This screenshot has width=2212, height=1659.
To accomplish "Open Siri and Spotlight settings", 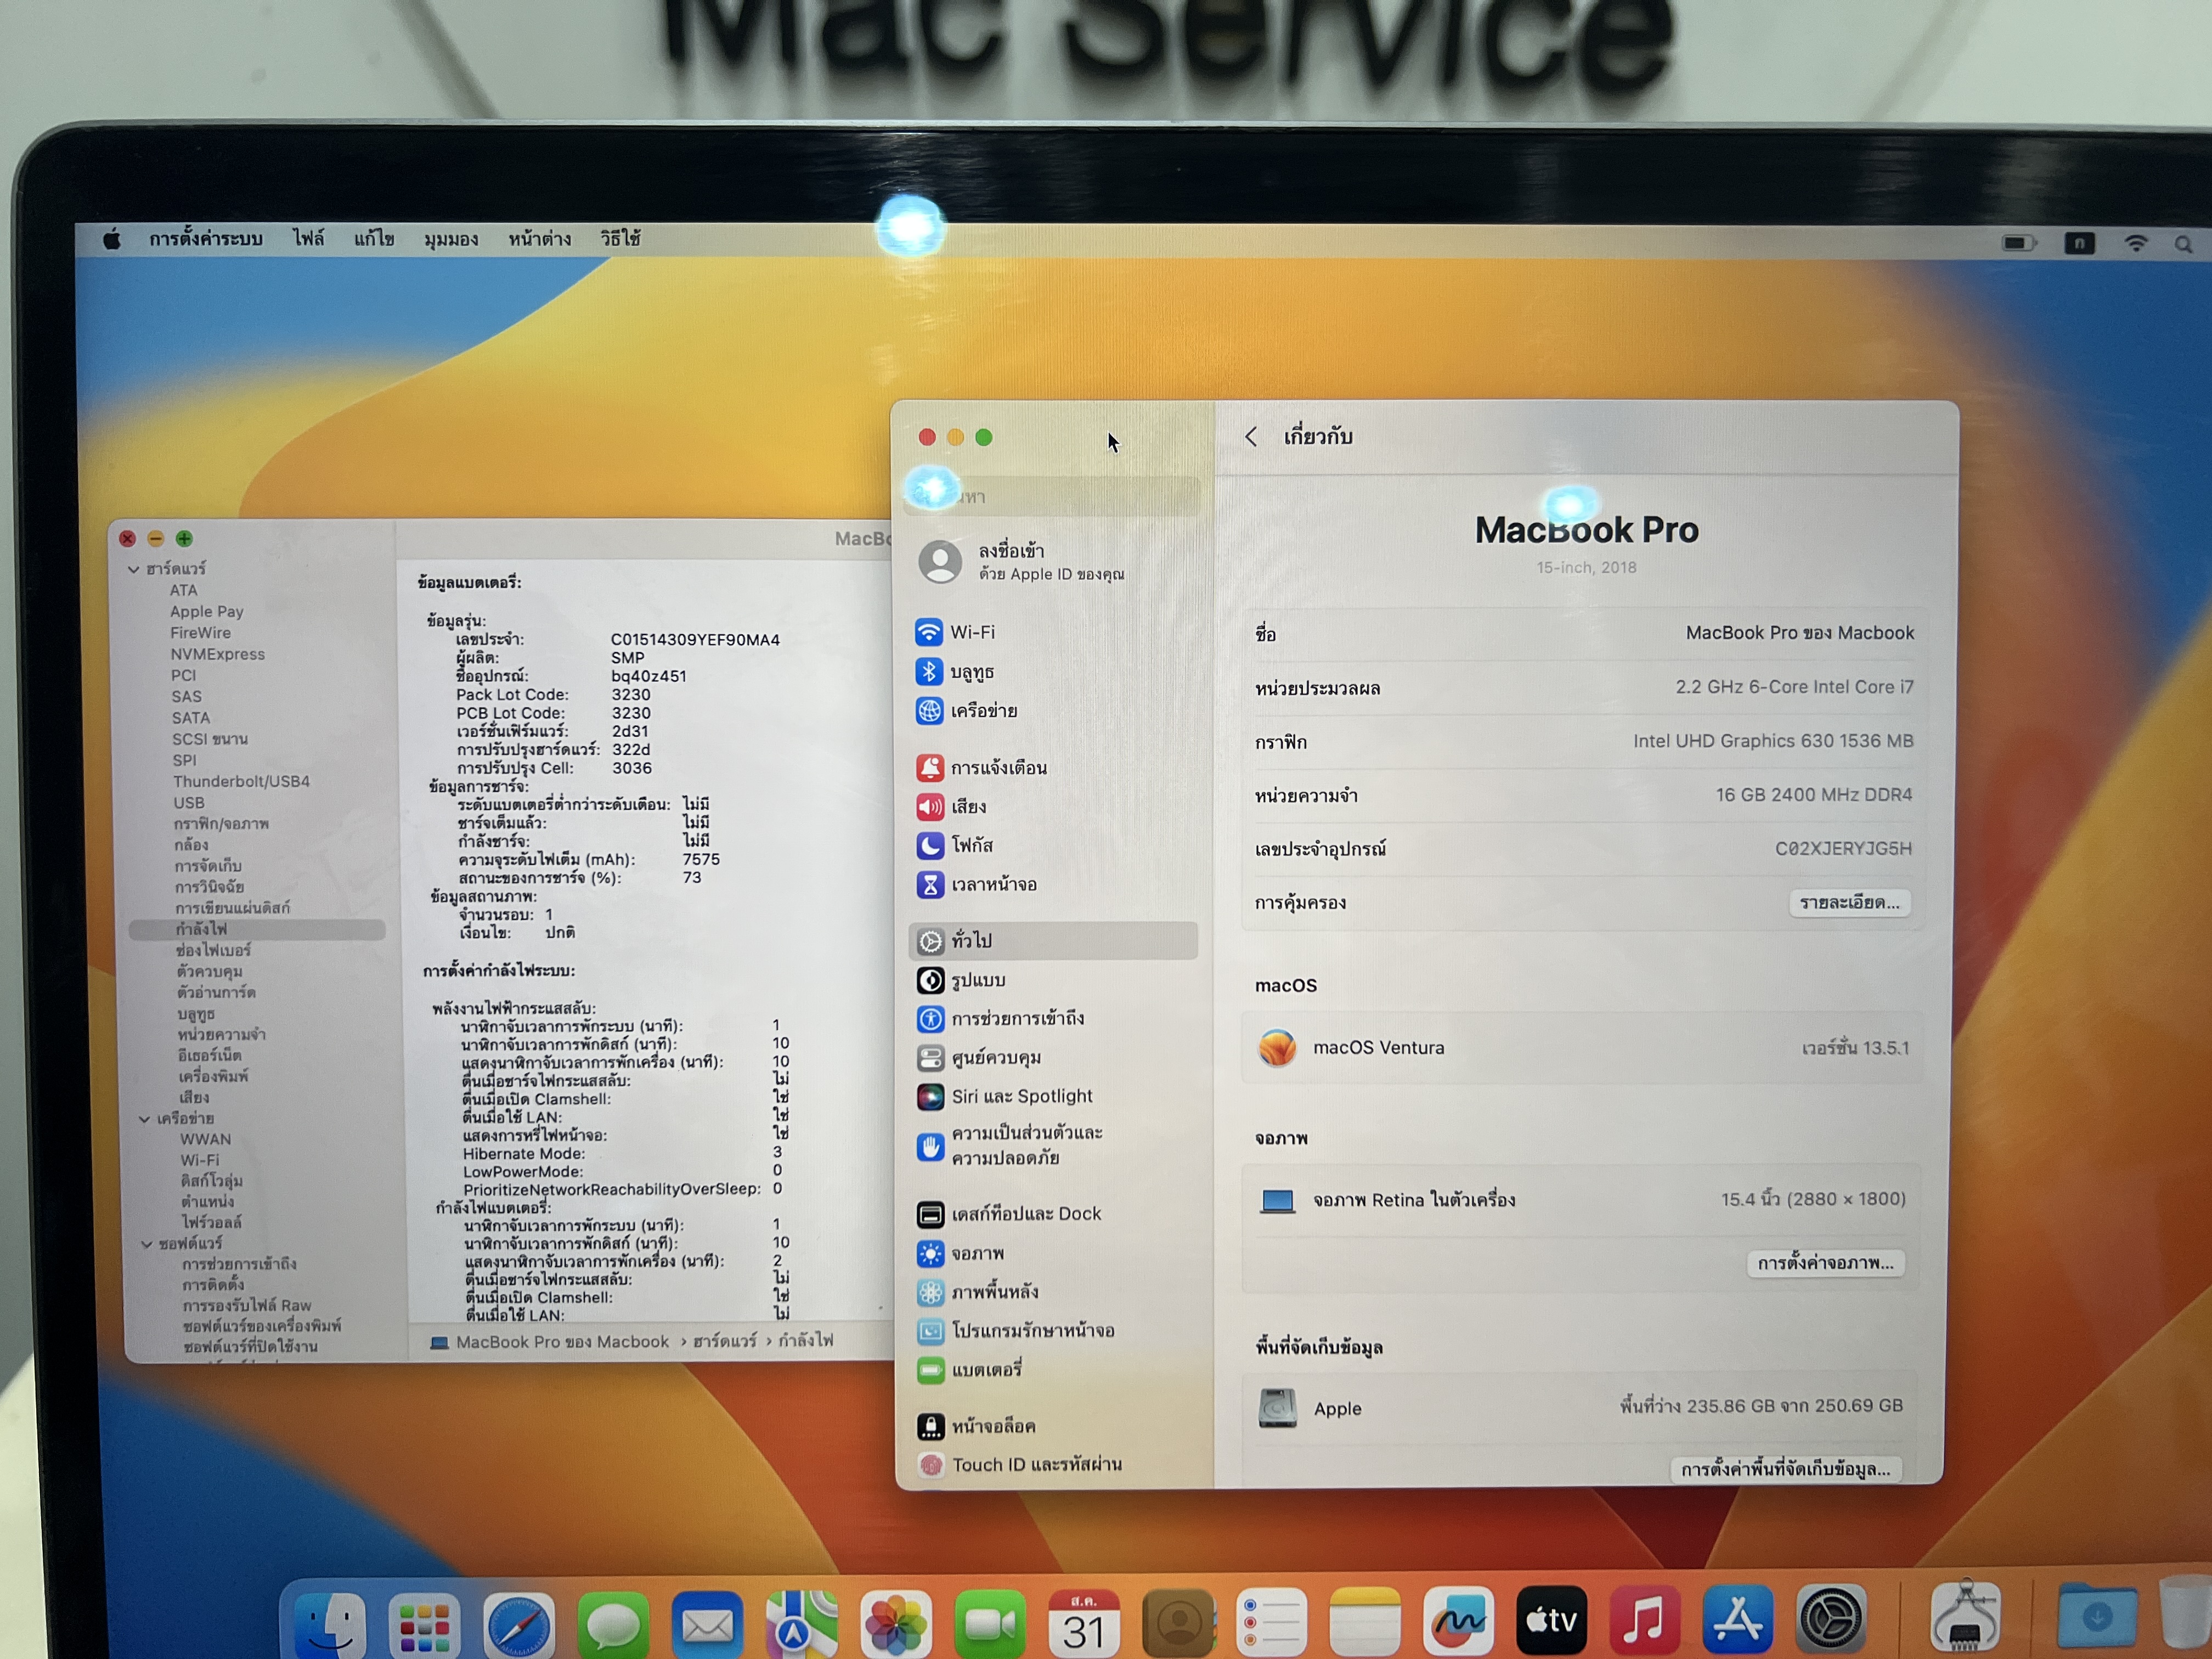I will point(1020,1096).
